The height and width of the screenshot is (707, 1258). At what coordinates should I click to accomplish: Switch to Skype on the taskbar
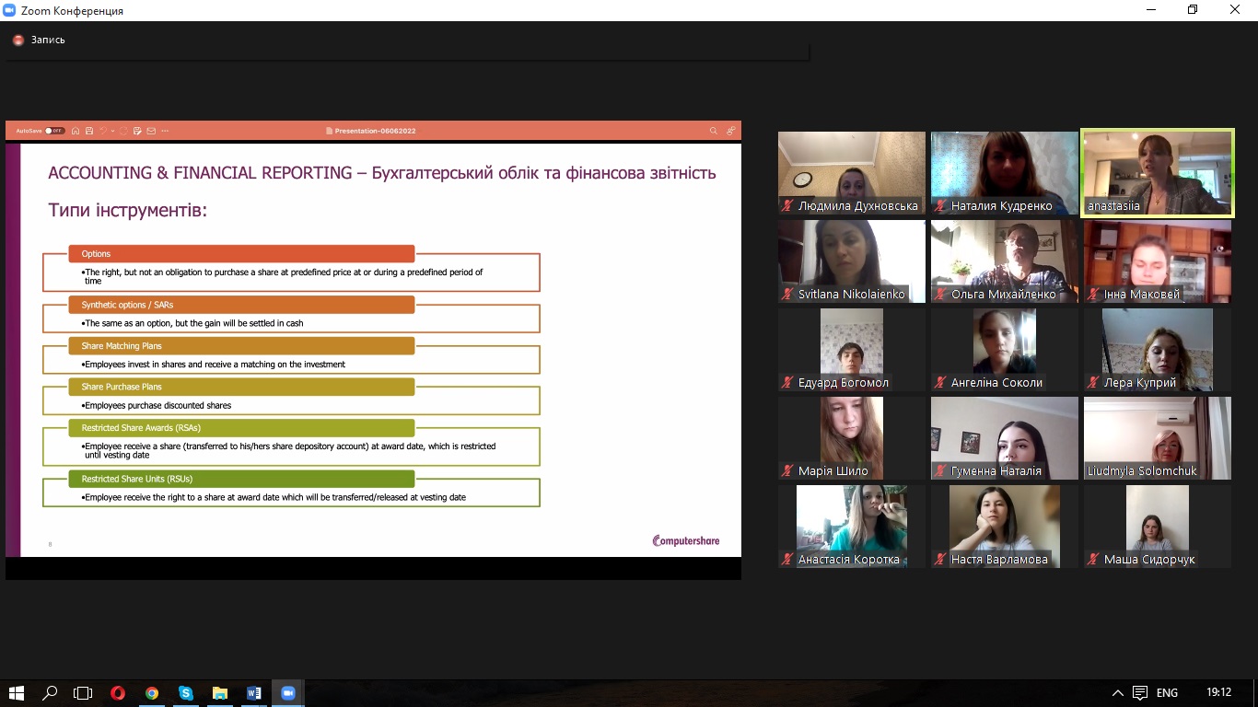pos(186,693)
